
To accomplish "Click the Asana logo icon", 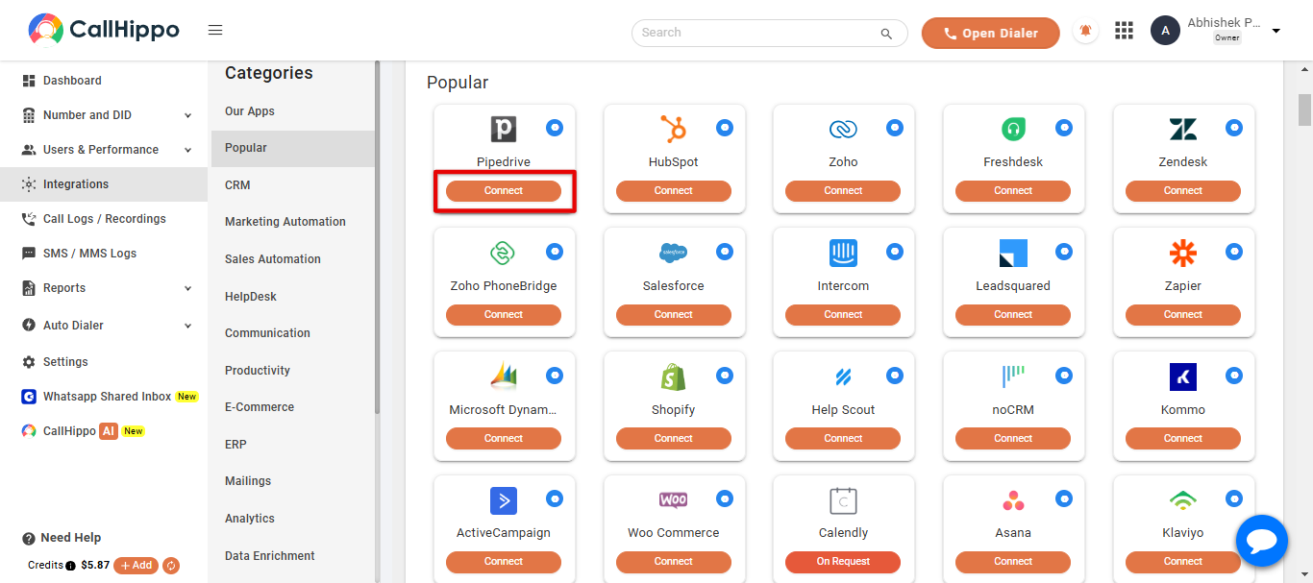I will [x=1013, y=500].
